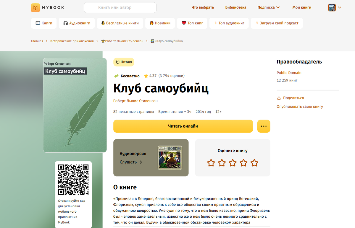Click the 3 794 оценки text
The height and width of the screenshot is (228, 355).
pos(172,76)
